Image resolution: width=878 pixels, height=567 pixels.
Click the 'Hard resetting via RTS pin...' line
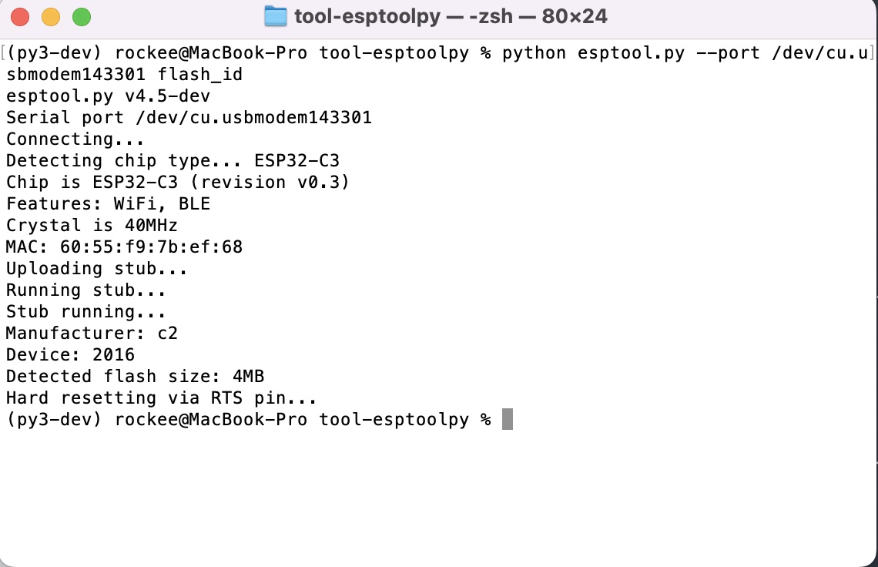(161, 398)
